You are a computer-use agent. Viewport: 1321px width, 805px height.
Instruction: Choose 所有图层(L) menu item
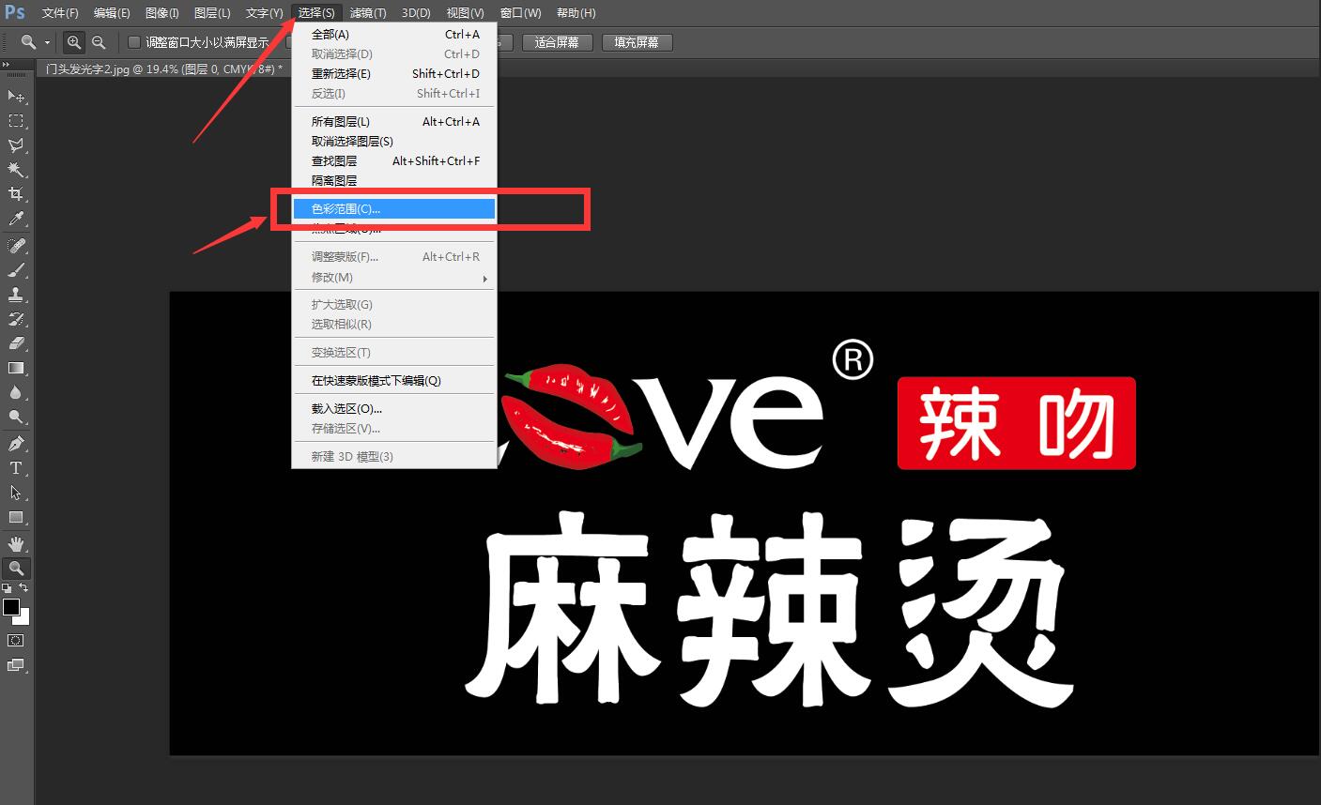(x=394, y=122)
